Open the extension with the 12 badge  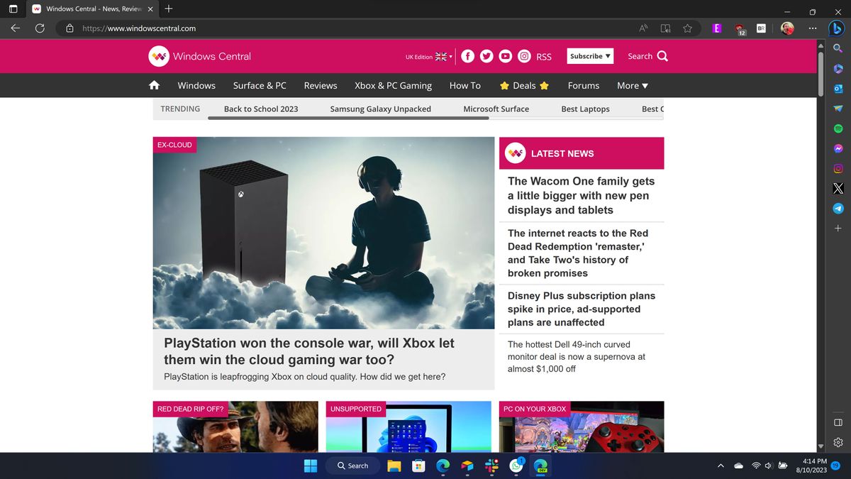coord(740,29)
